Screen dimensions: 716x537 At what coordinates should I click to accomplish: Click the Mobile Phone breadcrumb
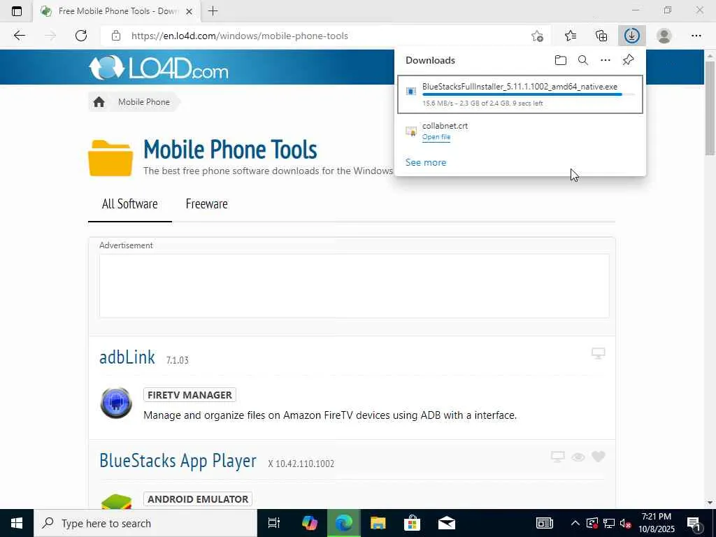point(144,102)
